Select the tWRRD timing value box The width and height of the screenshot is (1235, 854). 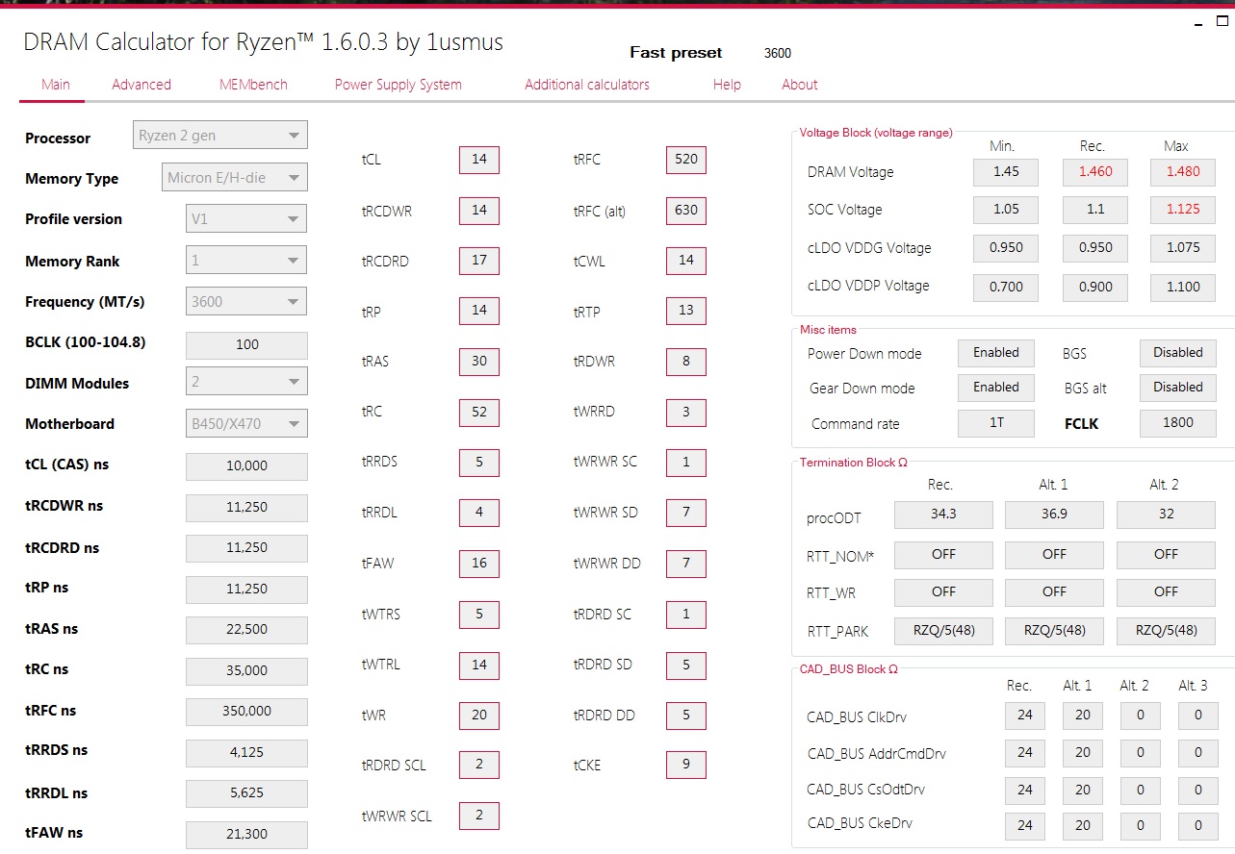click(686, 412)
